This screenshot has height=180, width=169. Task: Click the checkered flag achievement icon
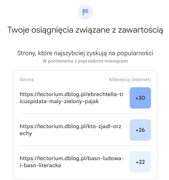(x=85, y=12)
